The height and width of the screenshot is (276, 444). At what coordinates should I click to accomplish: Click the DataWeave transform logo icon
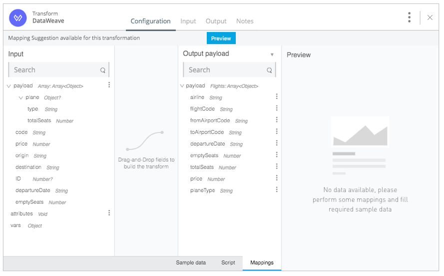tap(18, 18)
